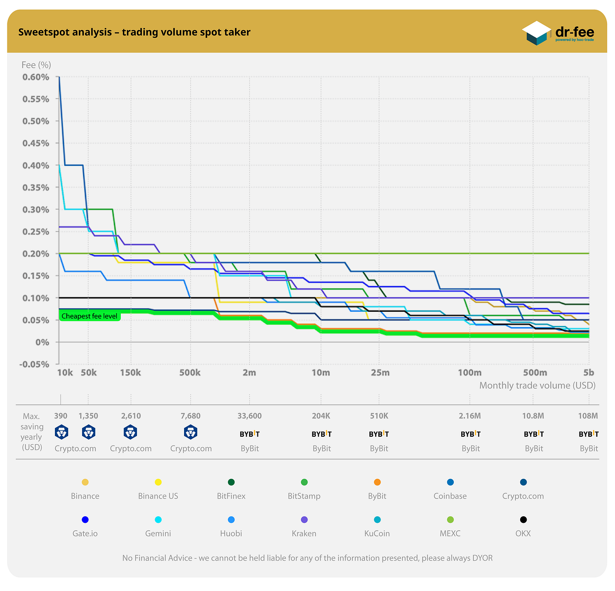Click the "Cheapest fee level" chart label

point(90,316)
